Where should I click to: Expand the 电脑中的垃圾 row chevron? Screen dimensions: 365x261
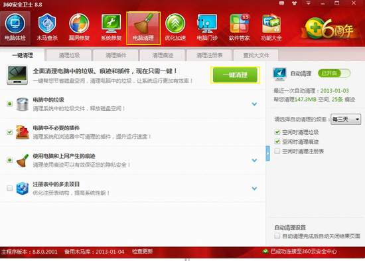coord(254,104)
